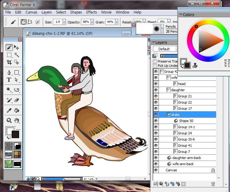Open the Canvas menu
This screenshot has height=192, width=230.
click(x=31, y=12)
